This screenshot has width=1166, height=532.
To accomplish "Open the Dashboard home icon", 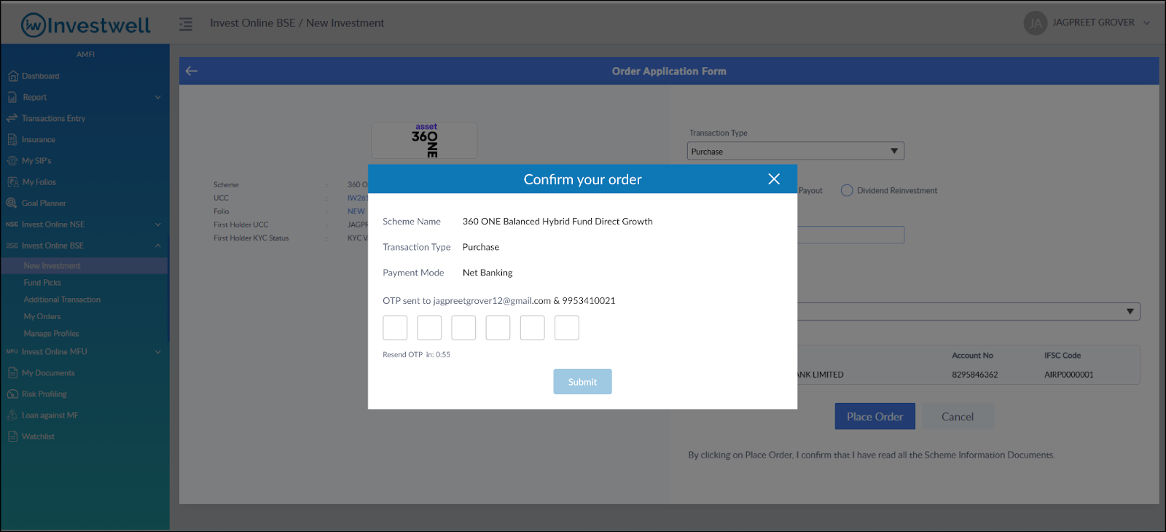I will [12, 76].
